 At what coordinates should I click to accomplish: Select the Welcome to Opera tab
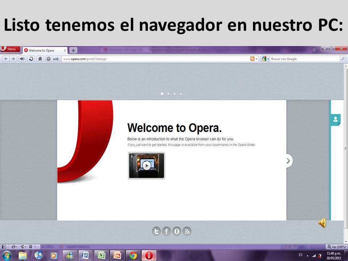[x=45, y=50]
